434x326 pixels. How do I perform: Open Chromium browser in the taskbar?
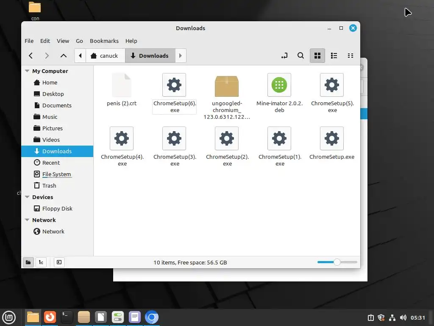pos(152,318)
